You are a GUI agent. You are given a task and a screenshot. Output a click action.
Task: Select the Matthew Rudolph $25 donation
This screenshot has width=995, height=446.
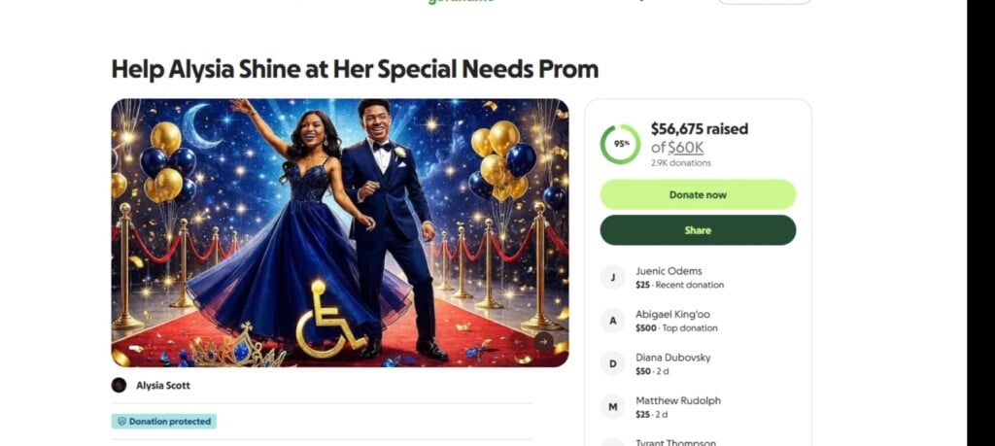677,407
